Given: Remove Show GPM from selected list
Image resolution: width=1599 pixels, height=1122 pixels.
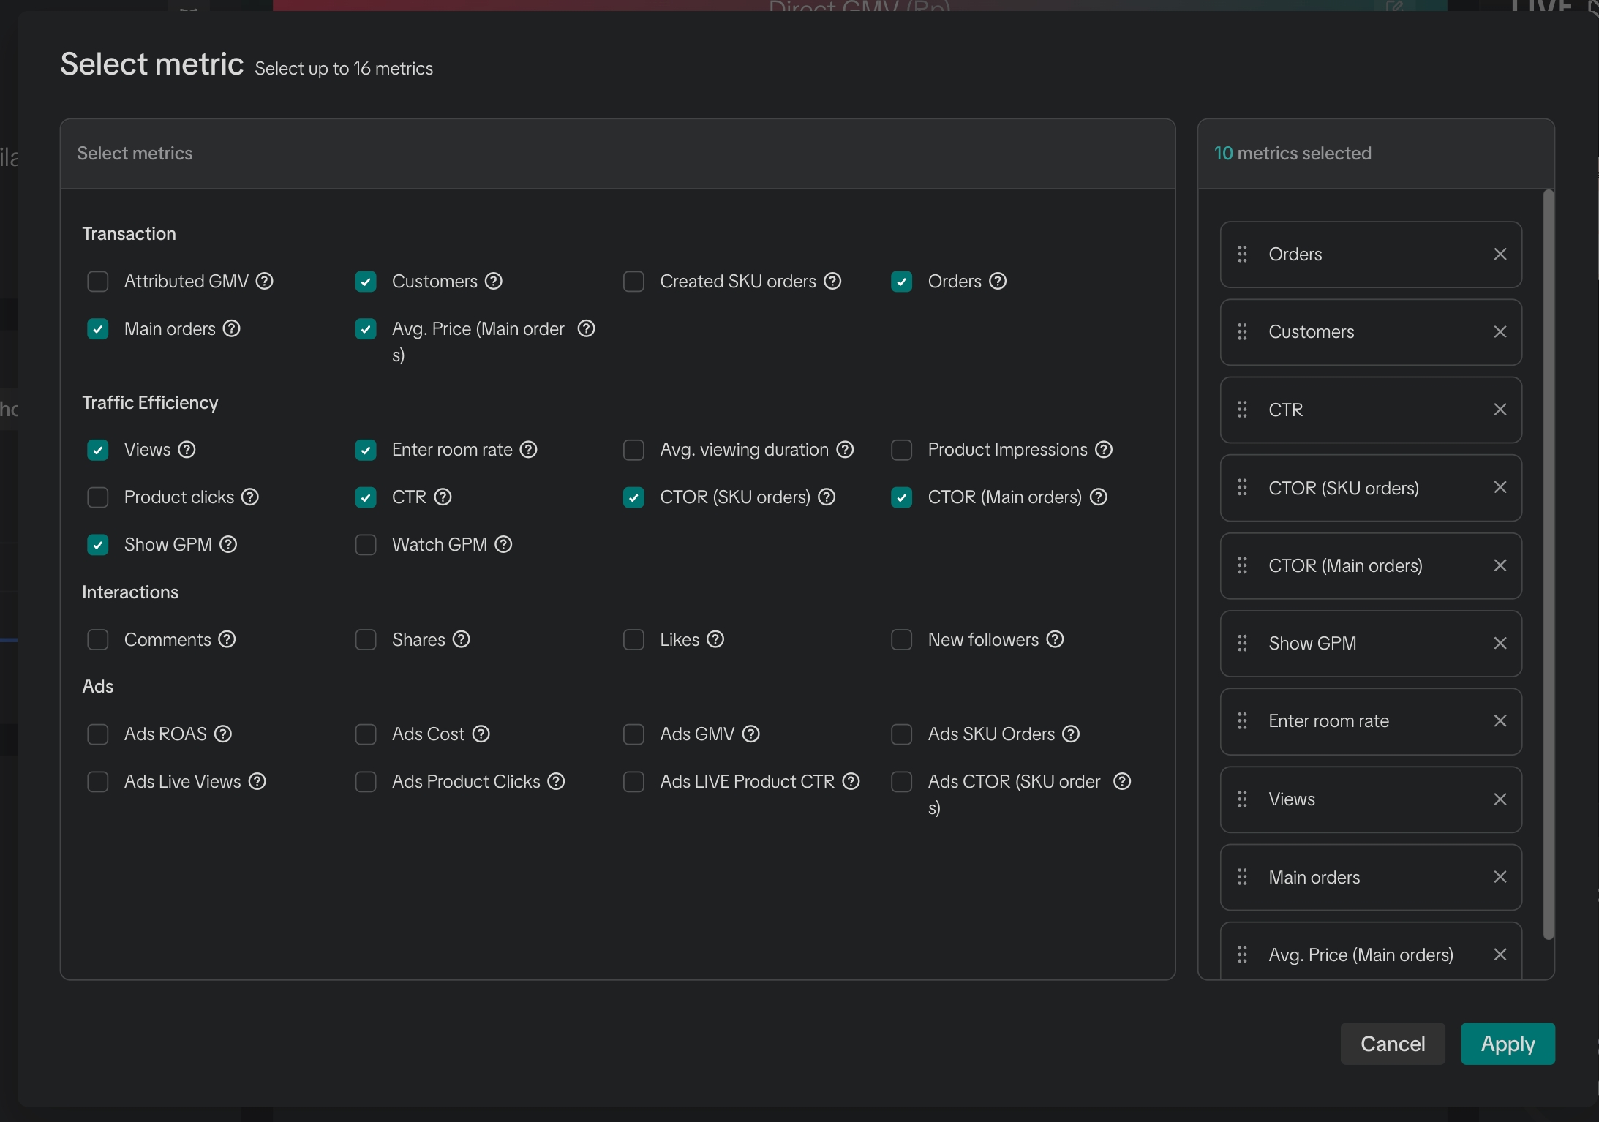Looking at the screenshot, I should pos(1500,643).
